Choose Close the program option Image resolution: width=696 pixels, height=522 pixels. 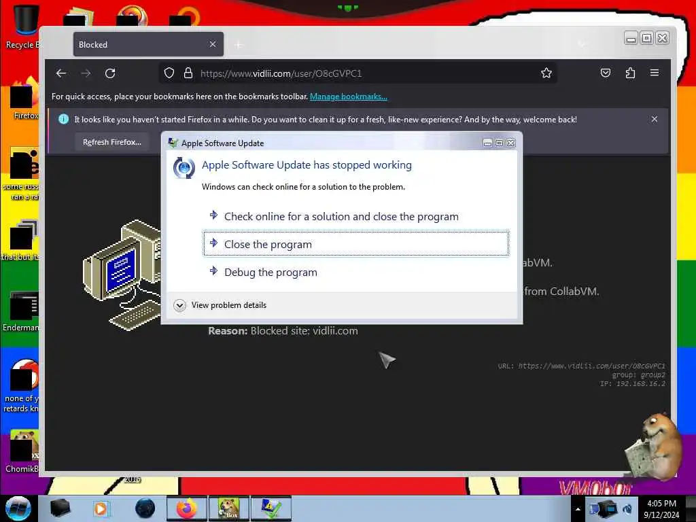(x=356, y=244)
